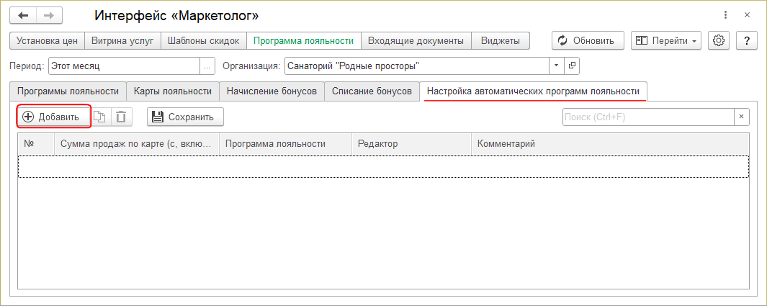
Task: Open the Перейти dropdown menu
Action: tap(666, 41)
